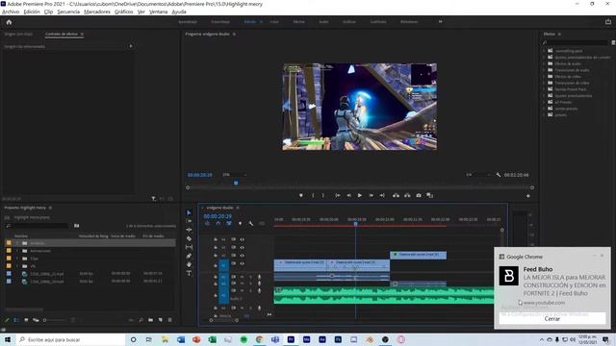
Task: Select the Razor tool
Action: pyautogui.click(x=189, y=238)
